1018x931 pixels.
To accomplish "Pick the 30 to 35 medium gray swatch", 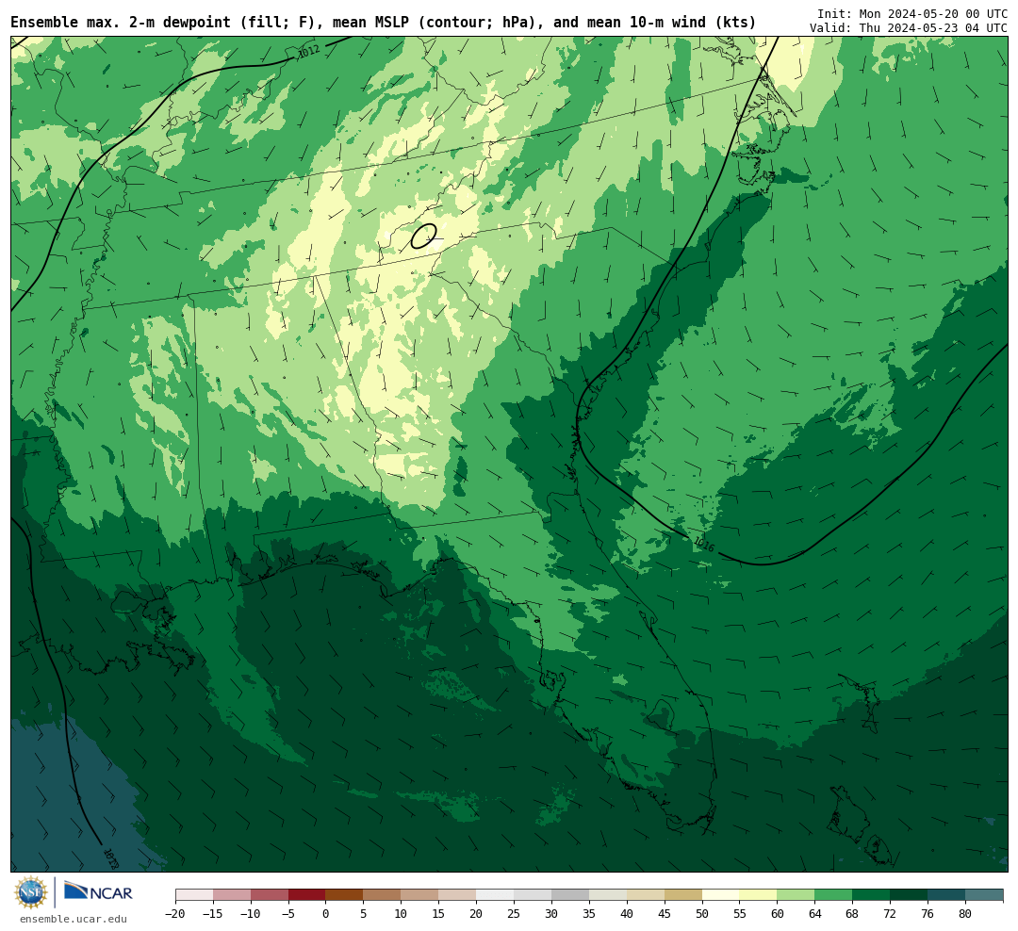I will point(570,895).
